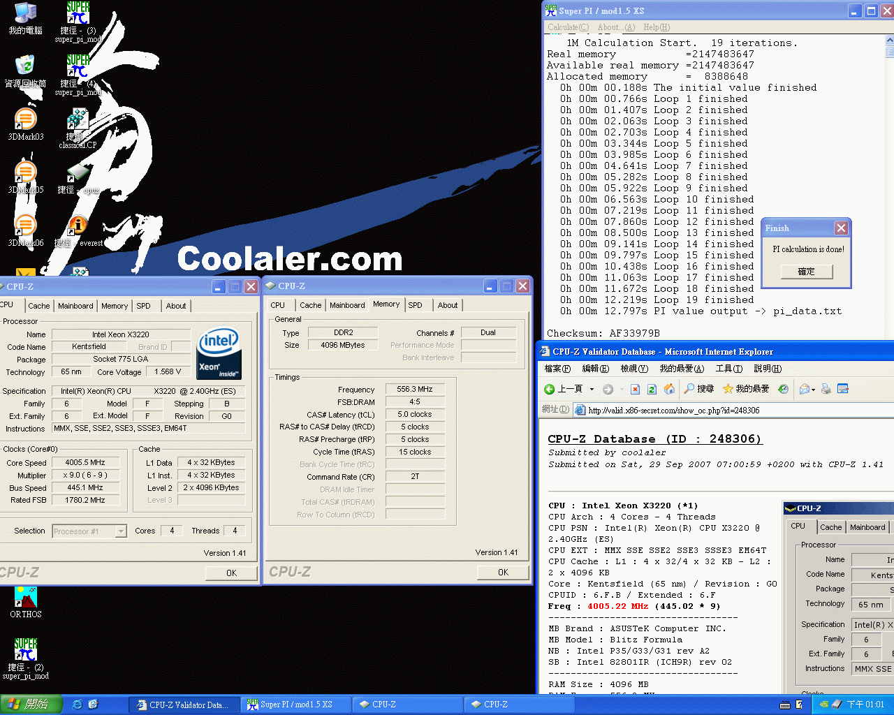
Task: Open the 檢視(V) menu in Internet Explorer
Action: [x=634, y=369]
